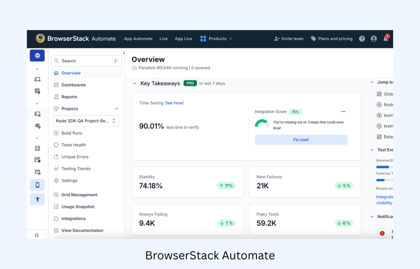Open the list-with-clock icon in left rail
The width and height of the screenshot is (420, 269).
pyautogui.click(x=37, y=91)
